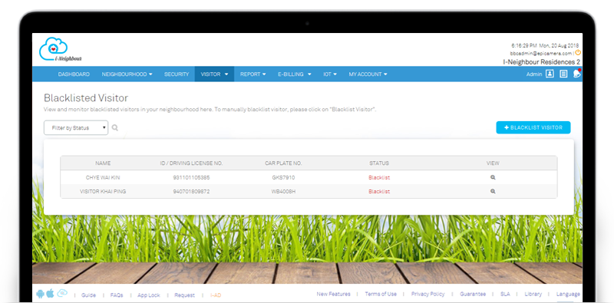
Task: Go to the Dashboard tab
Action: pos(74,74)
